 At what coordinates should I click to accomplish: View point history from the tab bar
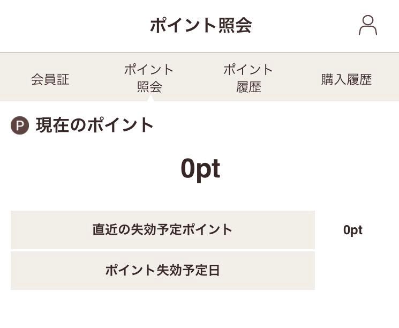coord(249,78)
